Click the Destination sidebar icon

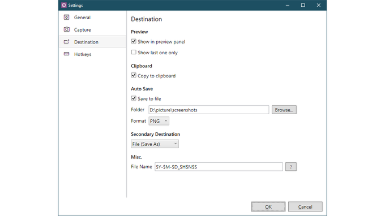[x=66, y=42]
